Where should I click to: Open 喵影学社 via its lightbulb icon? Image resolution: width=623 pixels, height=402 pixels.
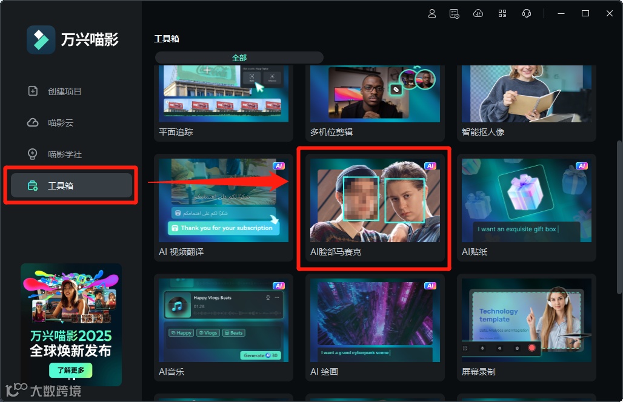(x=33, y=154)
